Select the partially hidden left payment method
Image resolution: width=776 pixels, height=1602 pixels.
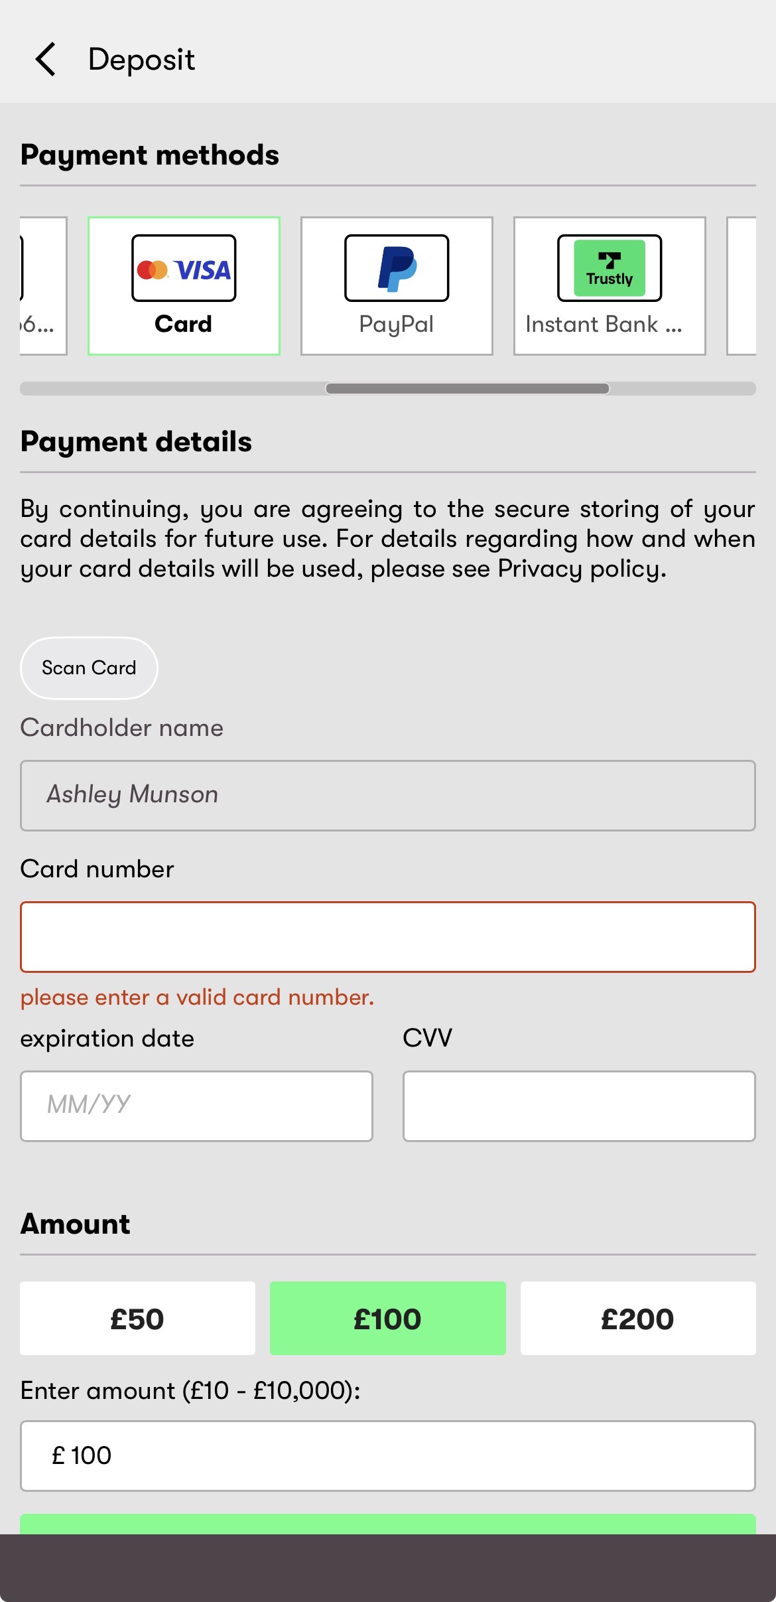[42, 286]
